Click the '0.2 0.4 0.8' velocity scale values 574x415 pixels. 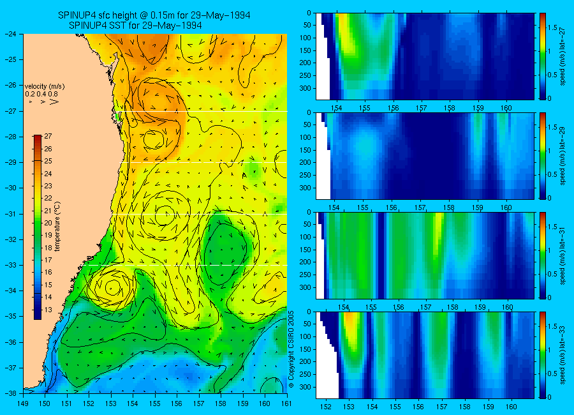click(x=41, y=94)
